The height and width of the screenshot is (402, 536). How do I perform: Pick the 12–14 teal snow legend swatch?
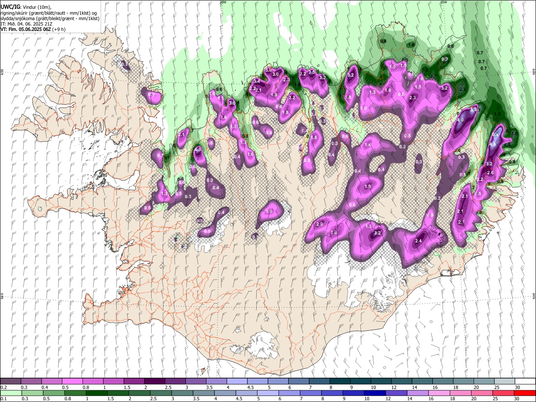pyautogui.click(x=401, y=381)
